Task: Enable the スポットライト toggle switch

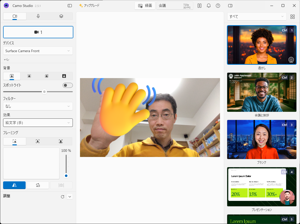Action: 68,85
